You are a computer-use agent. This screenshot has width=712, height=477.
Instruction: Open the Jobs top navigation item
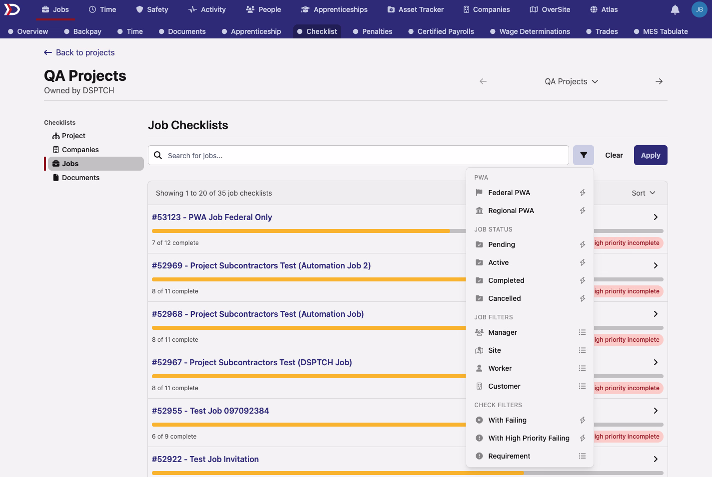click(x=55, y=9)
